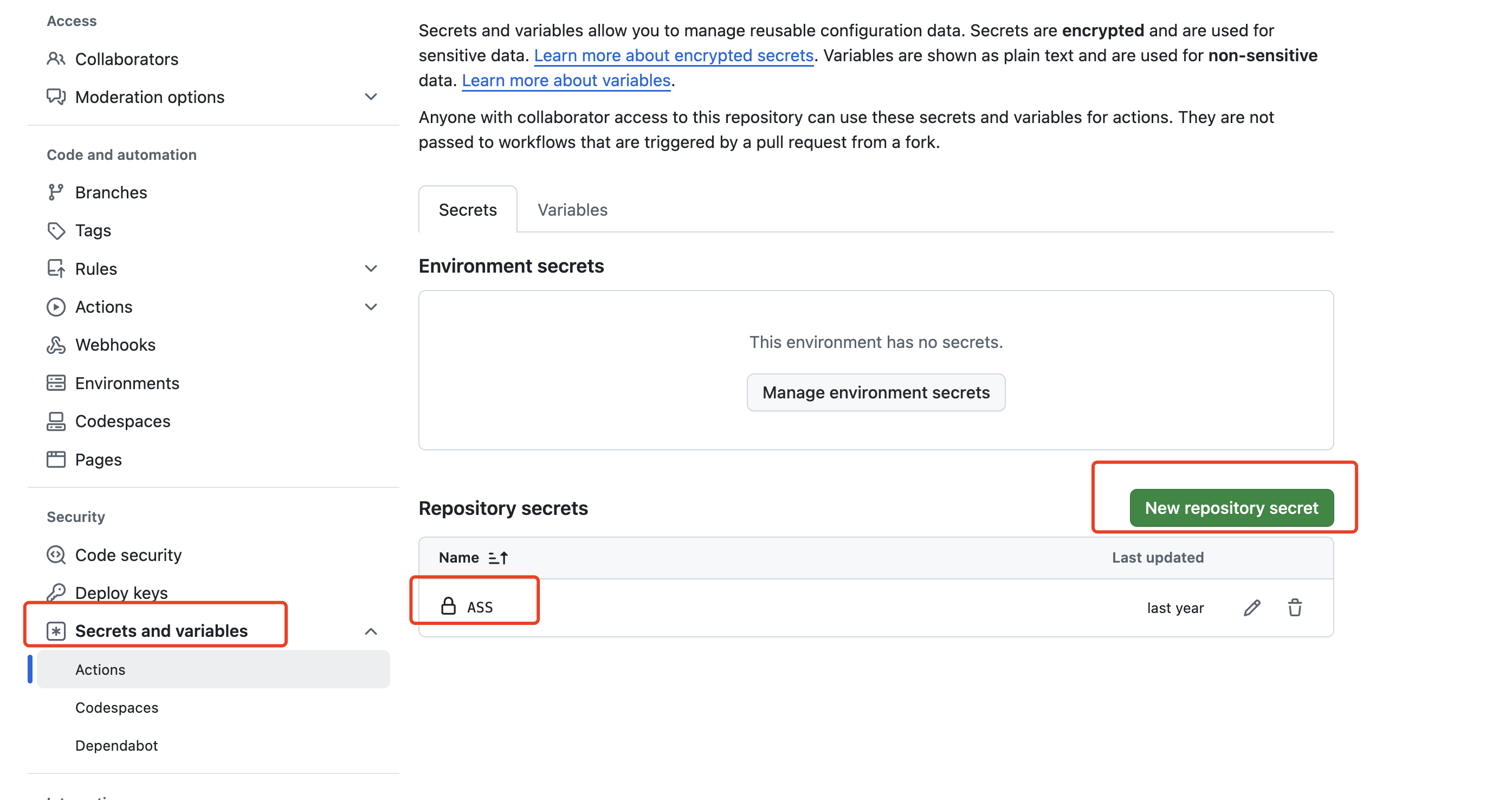Expand the Moderation options chevron

pyautogui.click(x=371, y=97)
